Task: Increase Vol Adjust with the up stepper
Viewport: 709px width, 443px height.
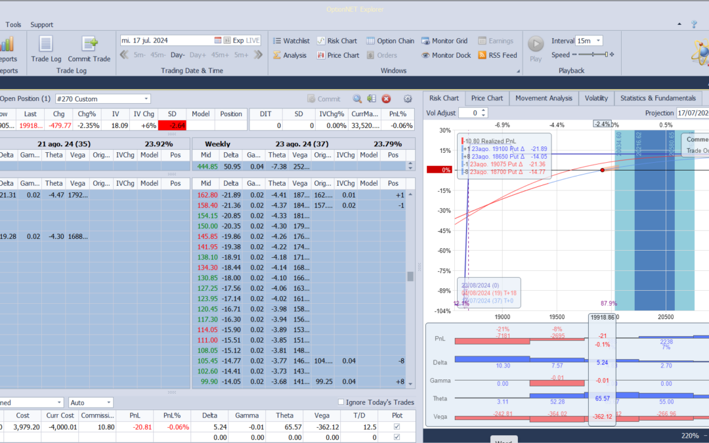Action: [483, 110]
